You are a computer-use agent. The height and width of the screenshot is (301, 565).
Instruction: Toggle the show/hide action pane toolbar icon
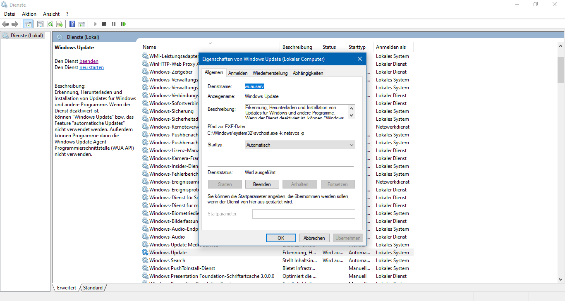(x=82, y=24)
